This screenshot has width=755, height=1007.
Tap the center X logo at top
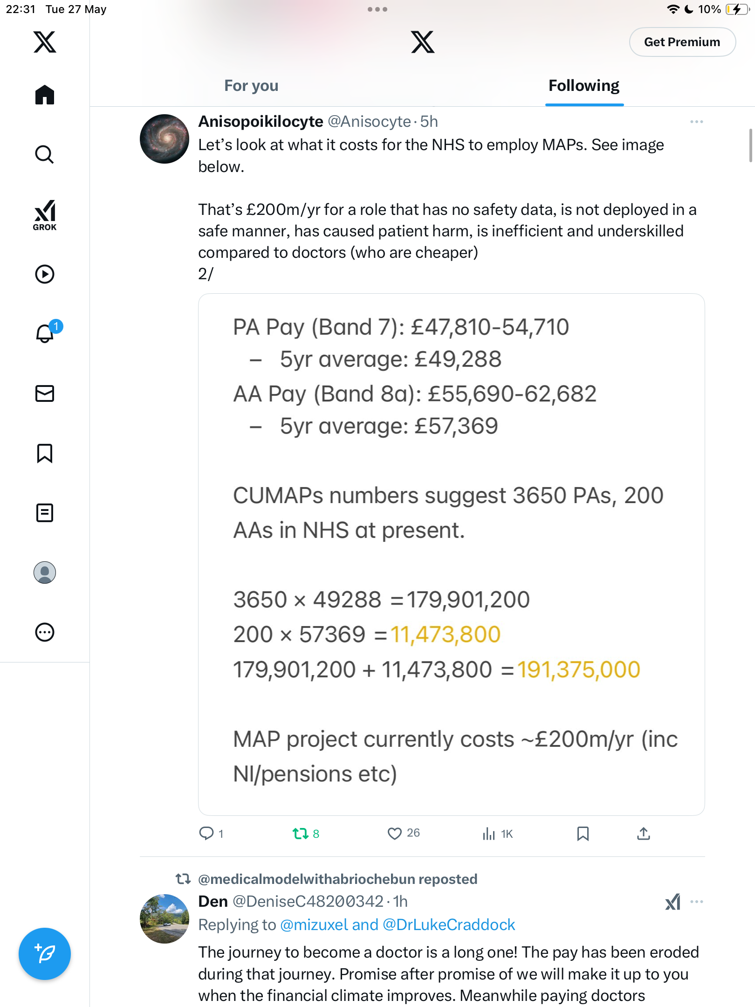[x=423, y=42]
